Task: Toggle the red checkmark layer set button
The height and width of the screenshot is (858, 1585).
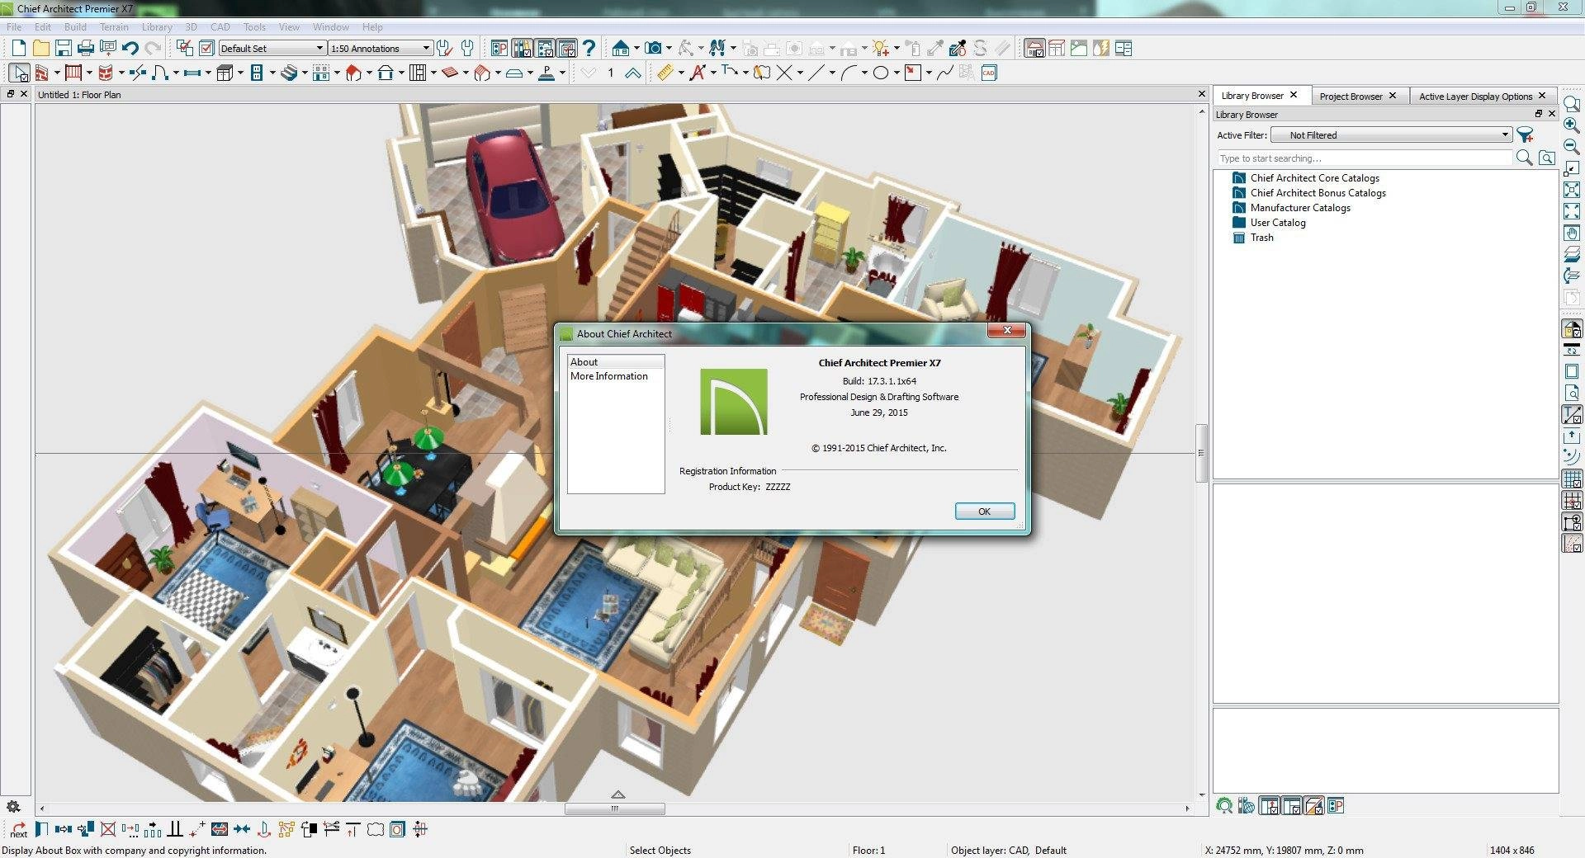Action: tap(207, 48)
